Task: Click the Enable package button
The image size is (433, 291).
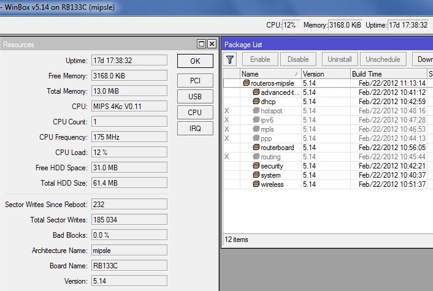Action: [260, 59]
